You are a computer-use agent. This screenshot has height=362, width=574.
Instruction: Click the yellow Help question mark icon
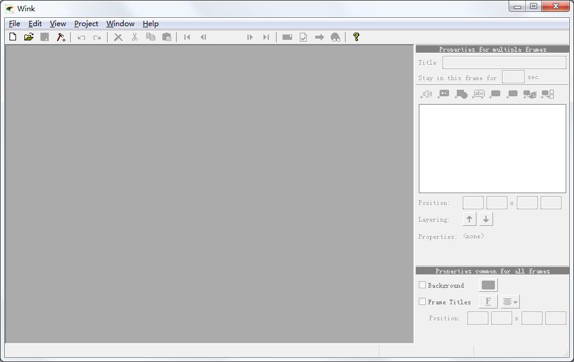[356, 37]
